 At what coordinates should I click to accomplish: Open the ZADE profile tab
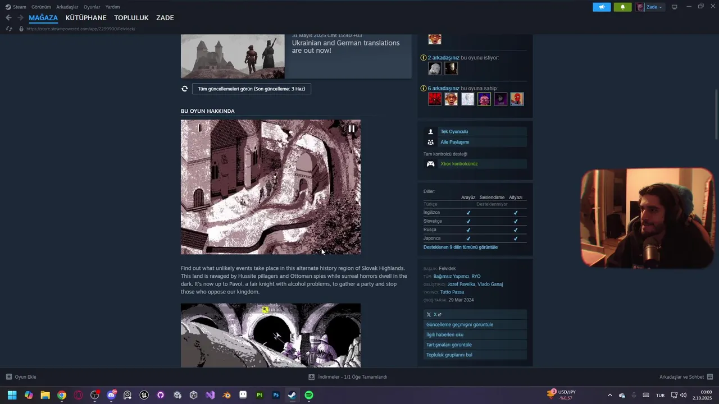click(165, 18)
